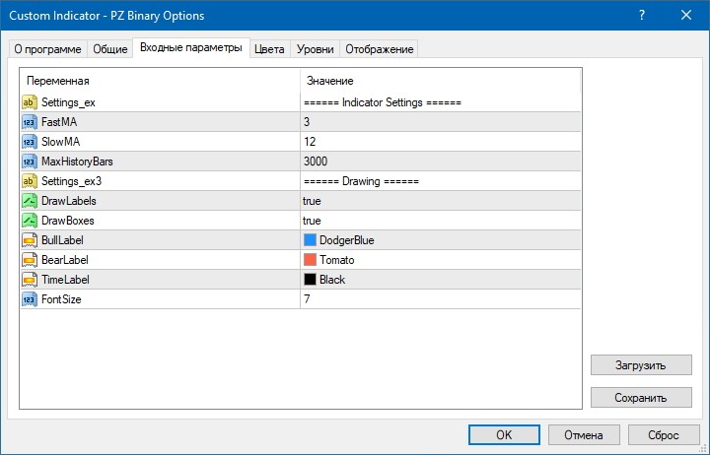
Task: Click the string icon beside Settings_ex
Action: [29, 102]
